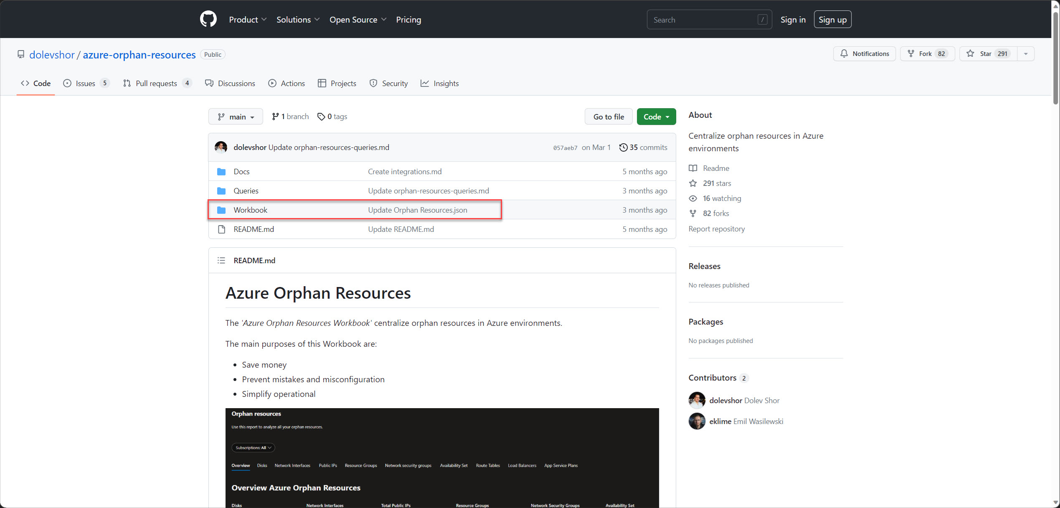Screen dimensions: 1060x508
Task: Select the tags icon showing 0 tags
Action: [321, 116]
